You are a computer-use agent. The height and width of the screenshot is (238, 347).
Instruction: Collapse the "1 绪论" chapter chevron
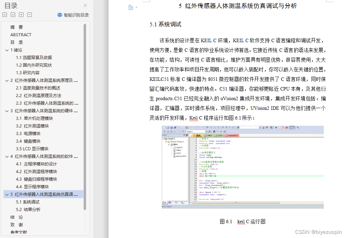[7, 50]
